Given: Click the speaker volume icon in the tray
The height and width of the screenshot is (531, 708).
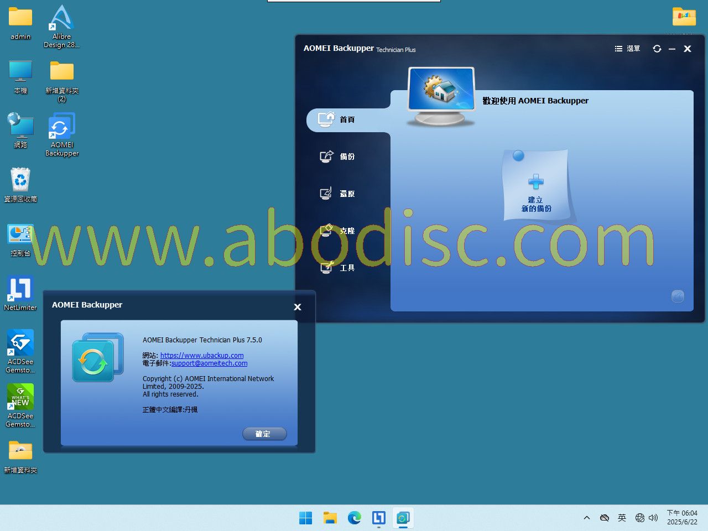Looking at the screenshot, I should 653,518.
